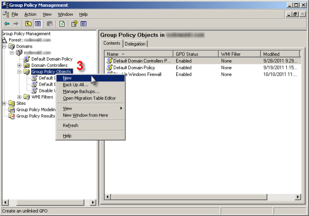309x216 pixels.
Task: Choose New from the context menu
Action: 90,78
